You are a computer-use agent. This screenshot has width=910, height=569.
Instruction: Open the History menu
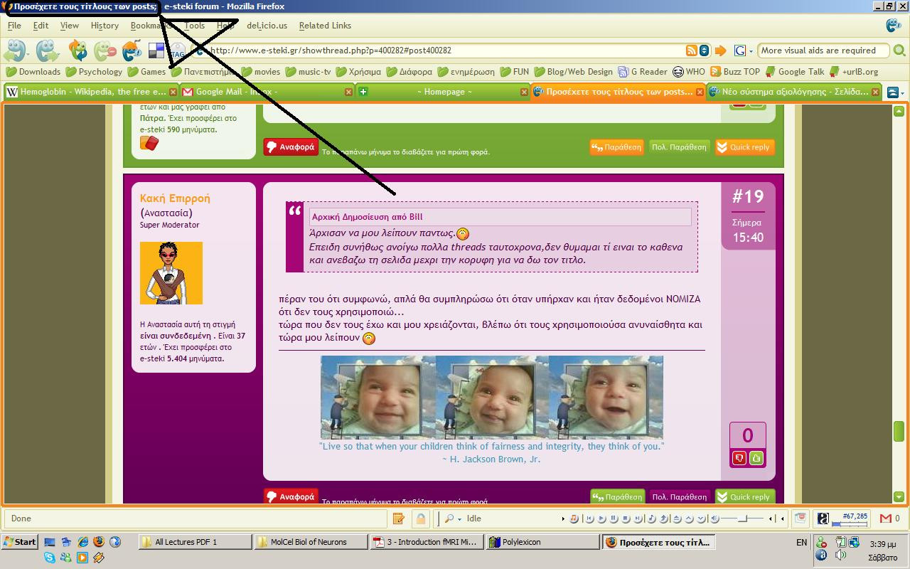[105, 26]
